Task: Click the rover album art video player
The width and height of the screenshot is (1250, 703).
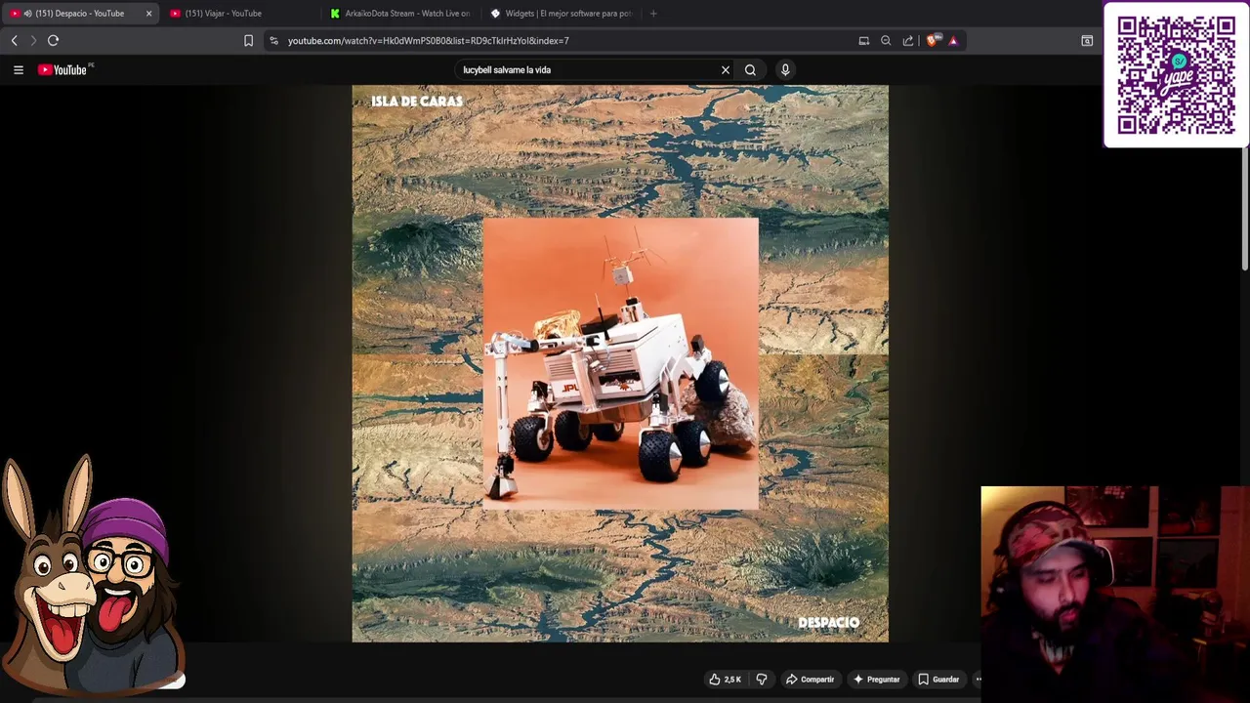Action: 620,363
